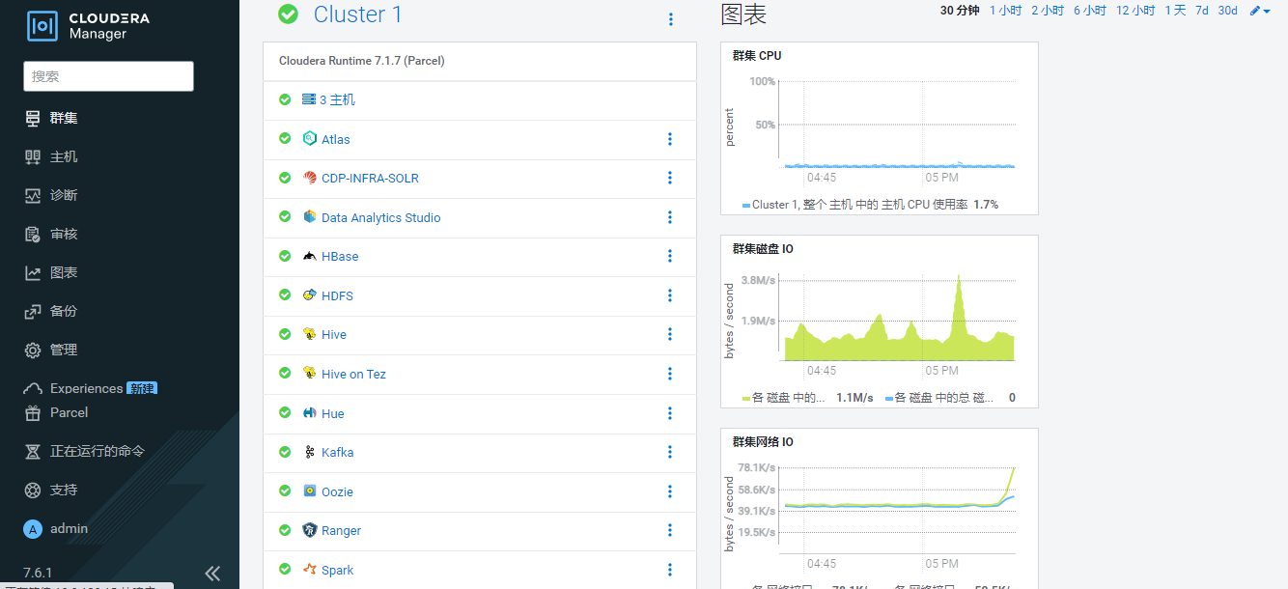
Task: Click the Cluster 1 green health checkmark
Action: [288, 14]
